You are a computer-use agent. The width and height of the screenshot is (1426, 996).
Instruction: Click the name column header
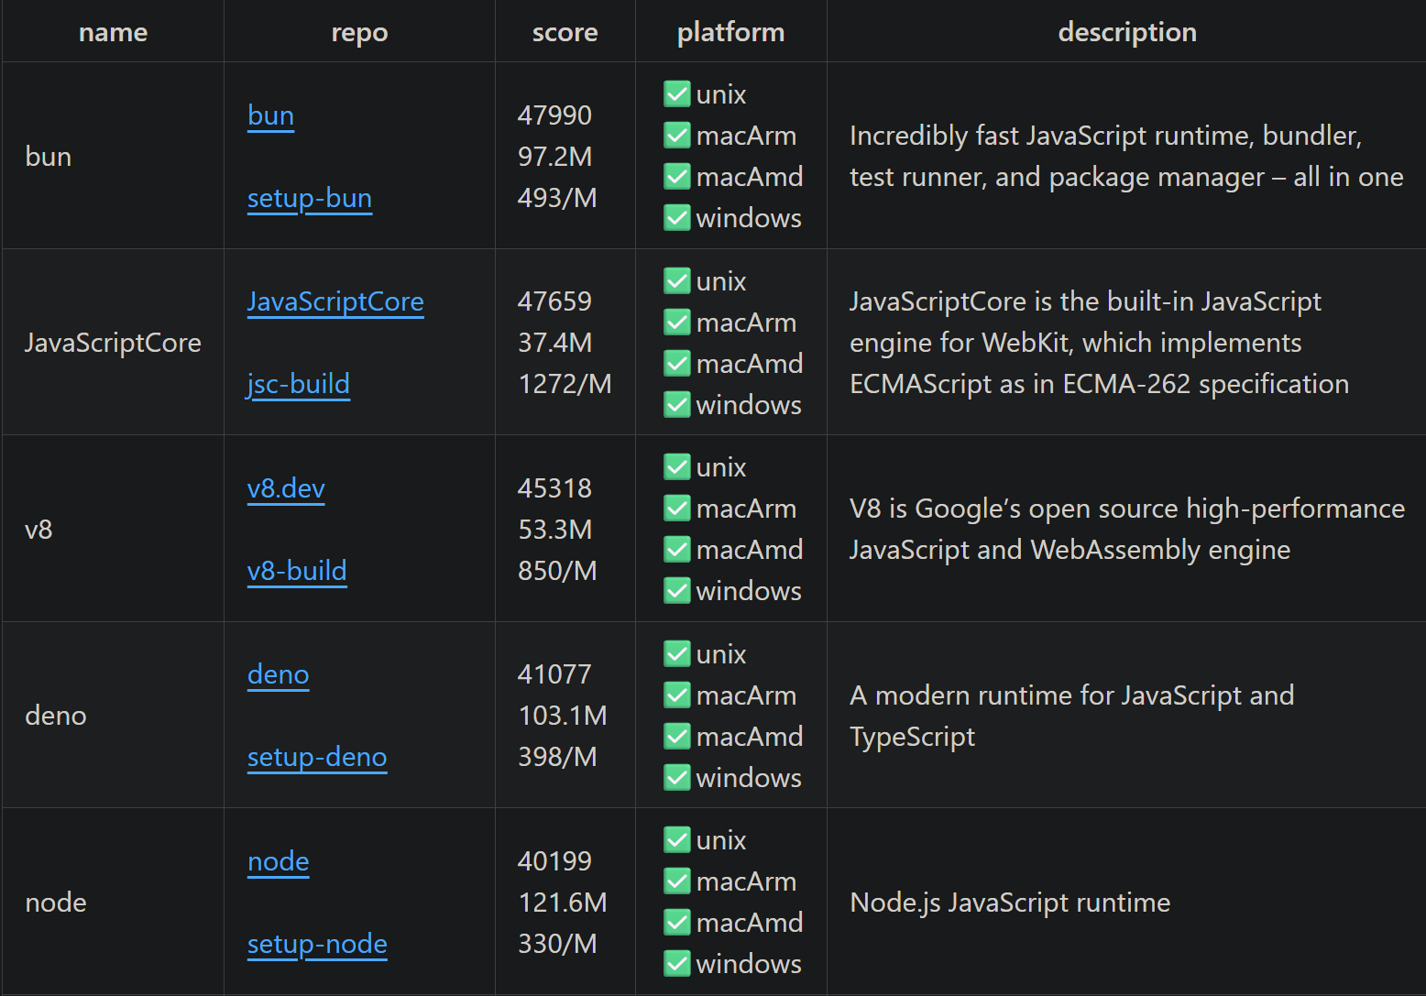113,32
